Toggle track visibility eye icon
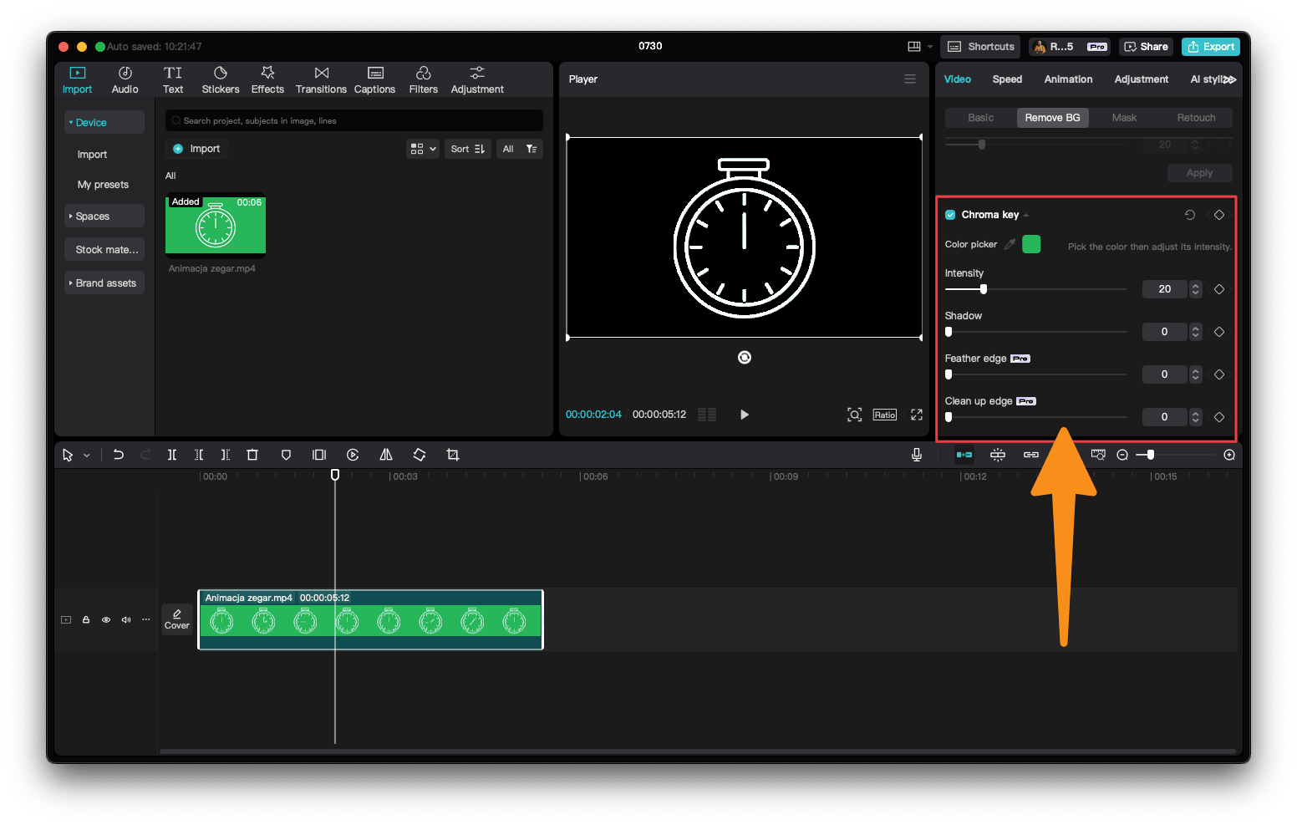The height and width of the screenshot is (825, 1297). tap(106, 619)
